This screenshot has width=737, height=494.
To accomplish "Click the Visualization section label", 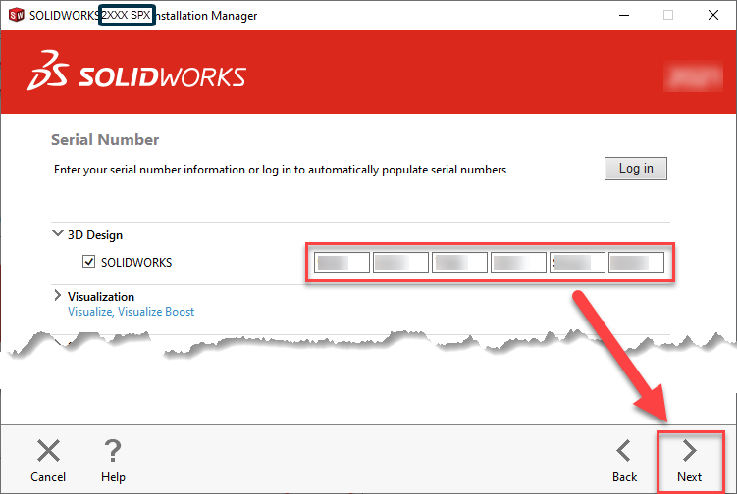I will pos(101,297).
